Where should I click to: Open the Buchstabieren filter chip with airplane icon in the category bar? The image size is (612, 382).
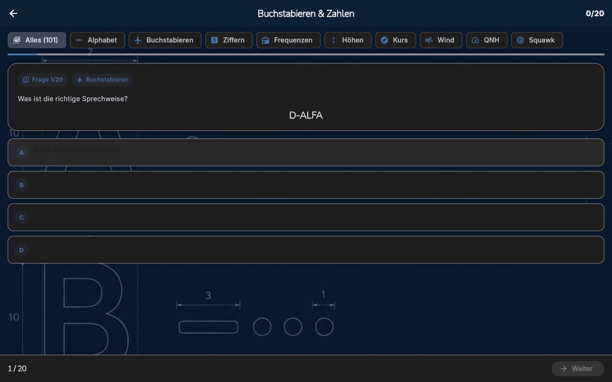pyautogui.click(x=165, y=40)
